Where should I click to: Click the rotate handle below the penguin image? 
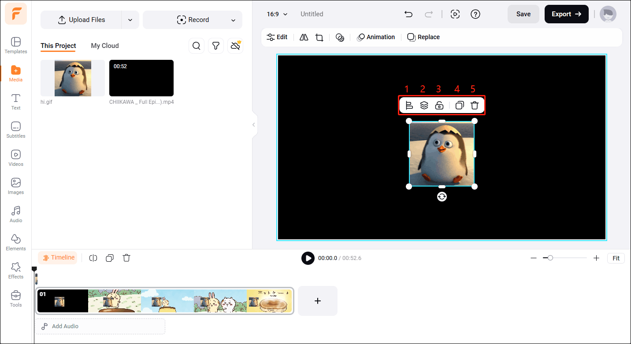click(x=442, y=197)
